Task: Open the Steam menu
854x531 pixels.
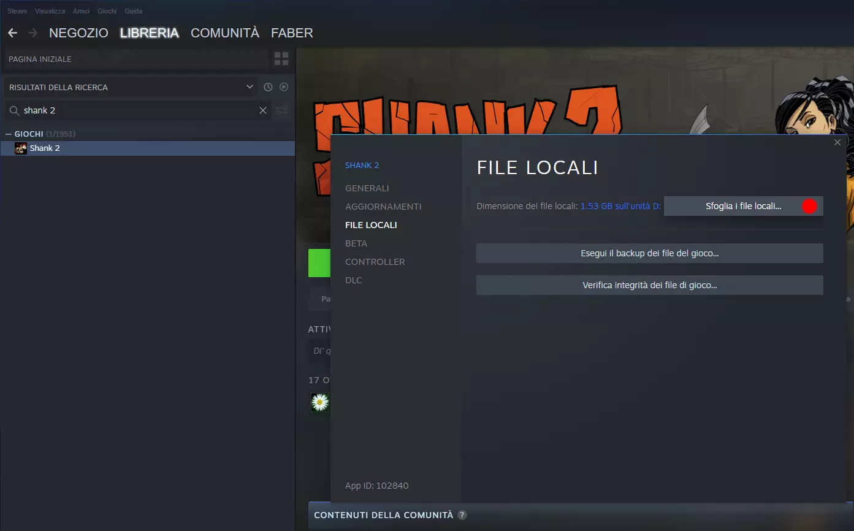Action: [17, 11]
